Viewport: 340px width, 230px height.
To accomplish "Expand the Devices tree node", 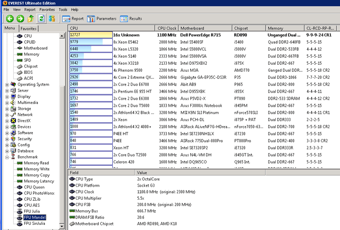I will pos(7,127).
